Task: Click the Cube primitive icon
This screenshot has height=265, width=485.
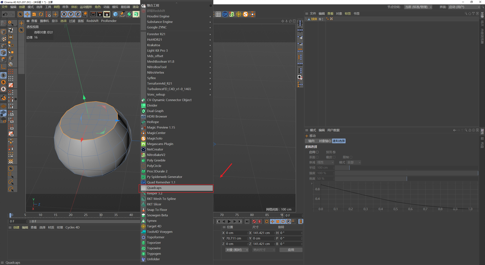Action: [x=116, y=14]
